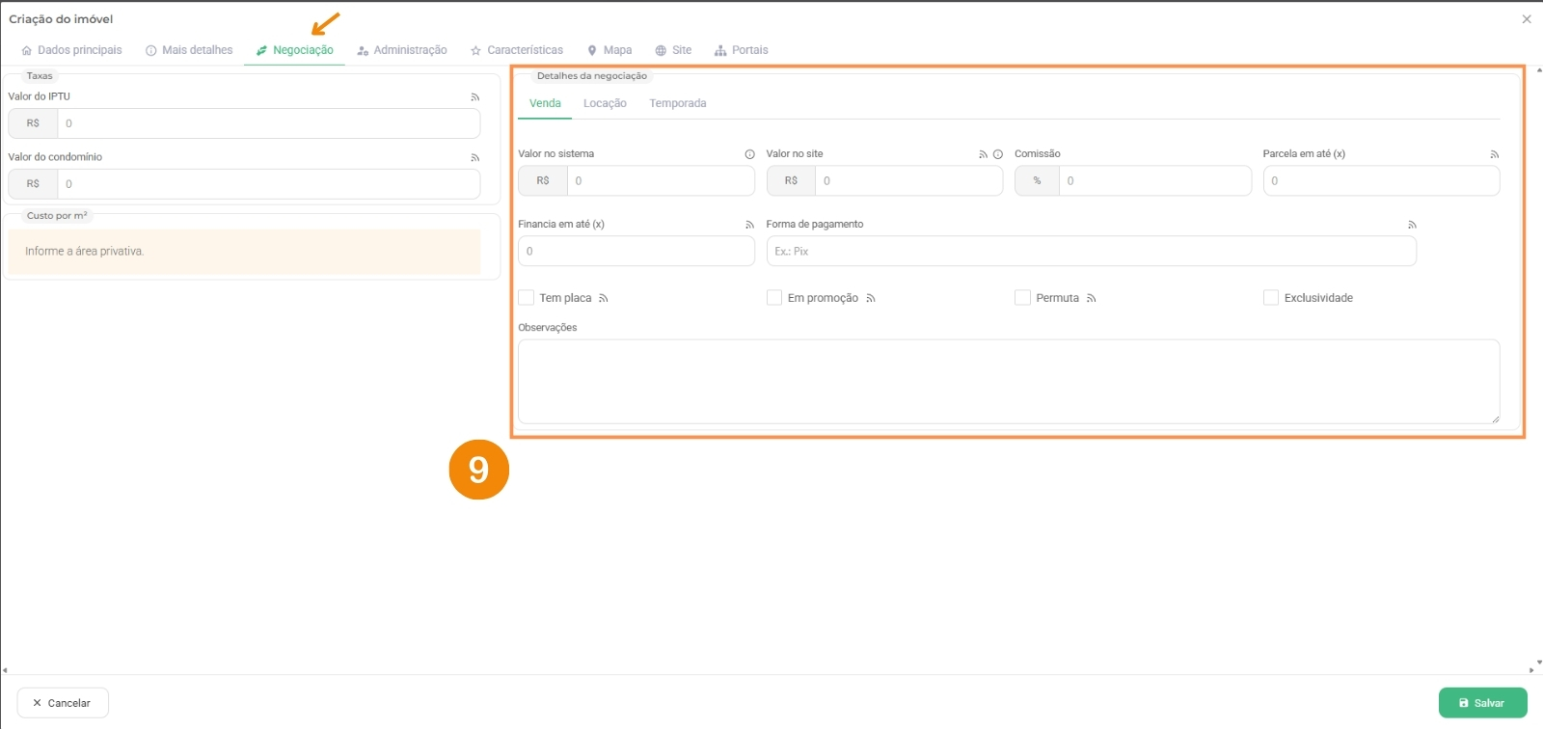Switch to the Locação tab
The height and width of the screenshot is (729, 1543).
pyautogui.click(x=605, y=103)
